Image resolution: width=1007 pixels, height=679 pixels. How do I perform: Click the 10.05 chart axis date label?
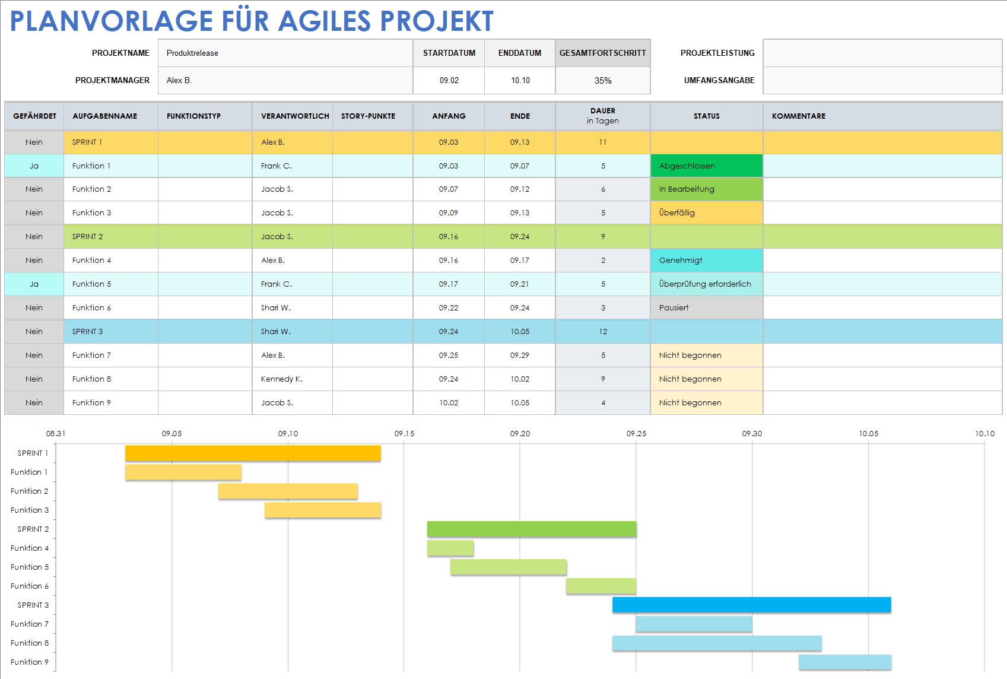869,433
